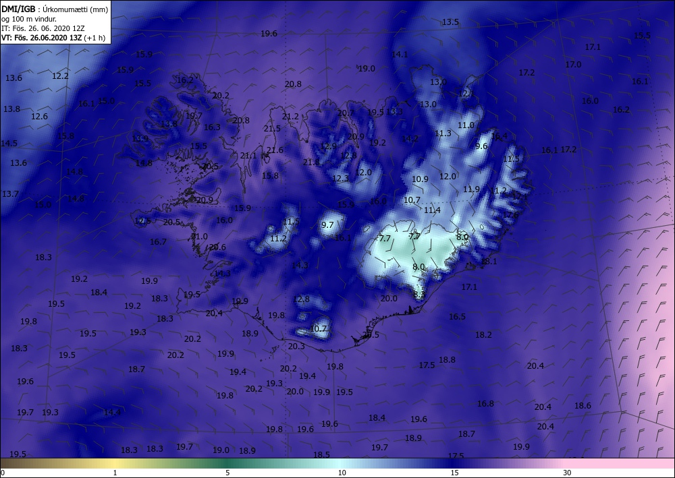Click the color scale label '0'
Screen dimensions: 675x478
pyautogui.click(x=3, y=473)
